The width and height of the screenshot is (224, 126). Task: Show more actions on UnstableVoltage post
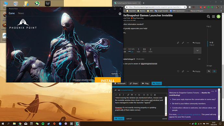coord(188,71)
